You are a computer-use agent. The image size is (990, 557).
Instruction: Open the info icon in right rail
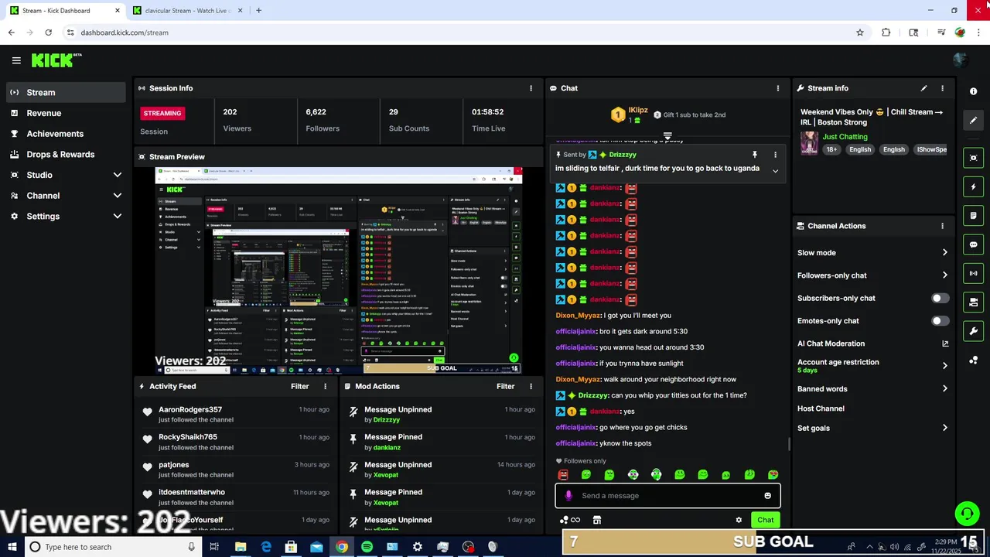973,91
